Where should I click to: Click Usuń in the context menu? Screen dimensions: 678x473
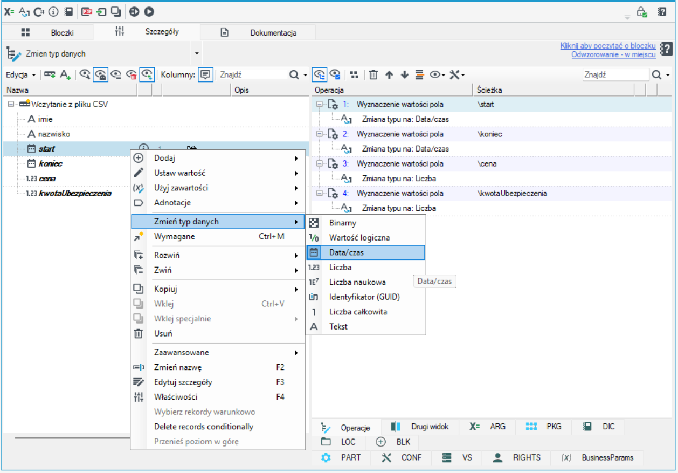[x=218, y=334]
